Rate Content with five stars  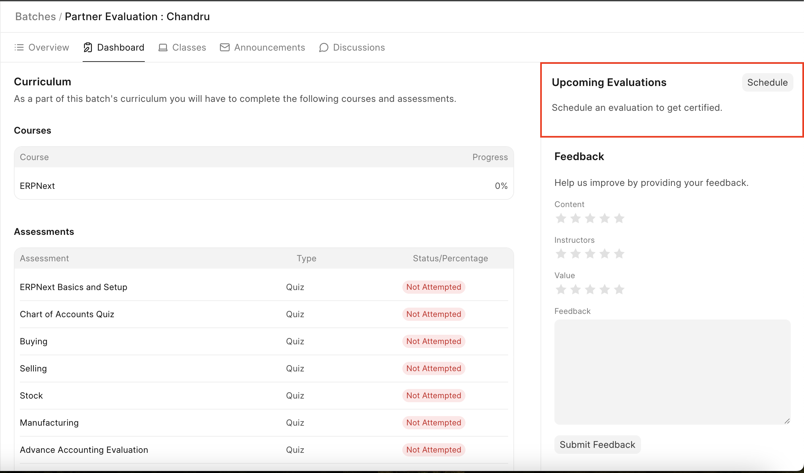[x=619, y=218]
